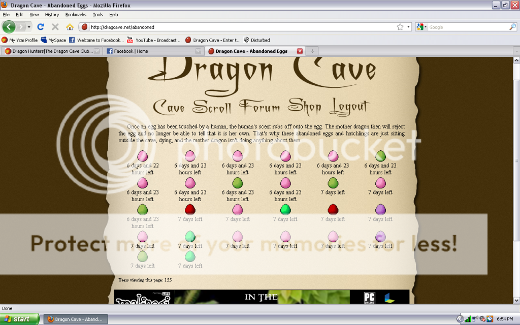520x325 pixels.
Task: Open the Bookmarks menu
Action: tap(76, 15)
